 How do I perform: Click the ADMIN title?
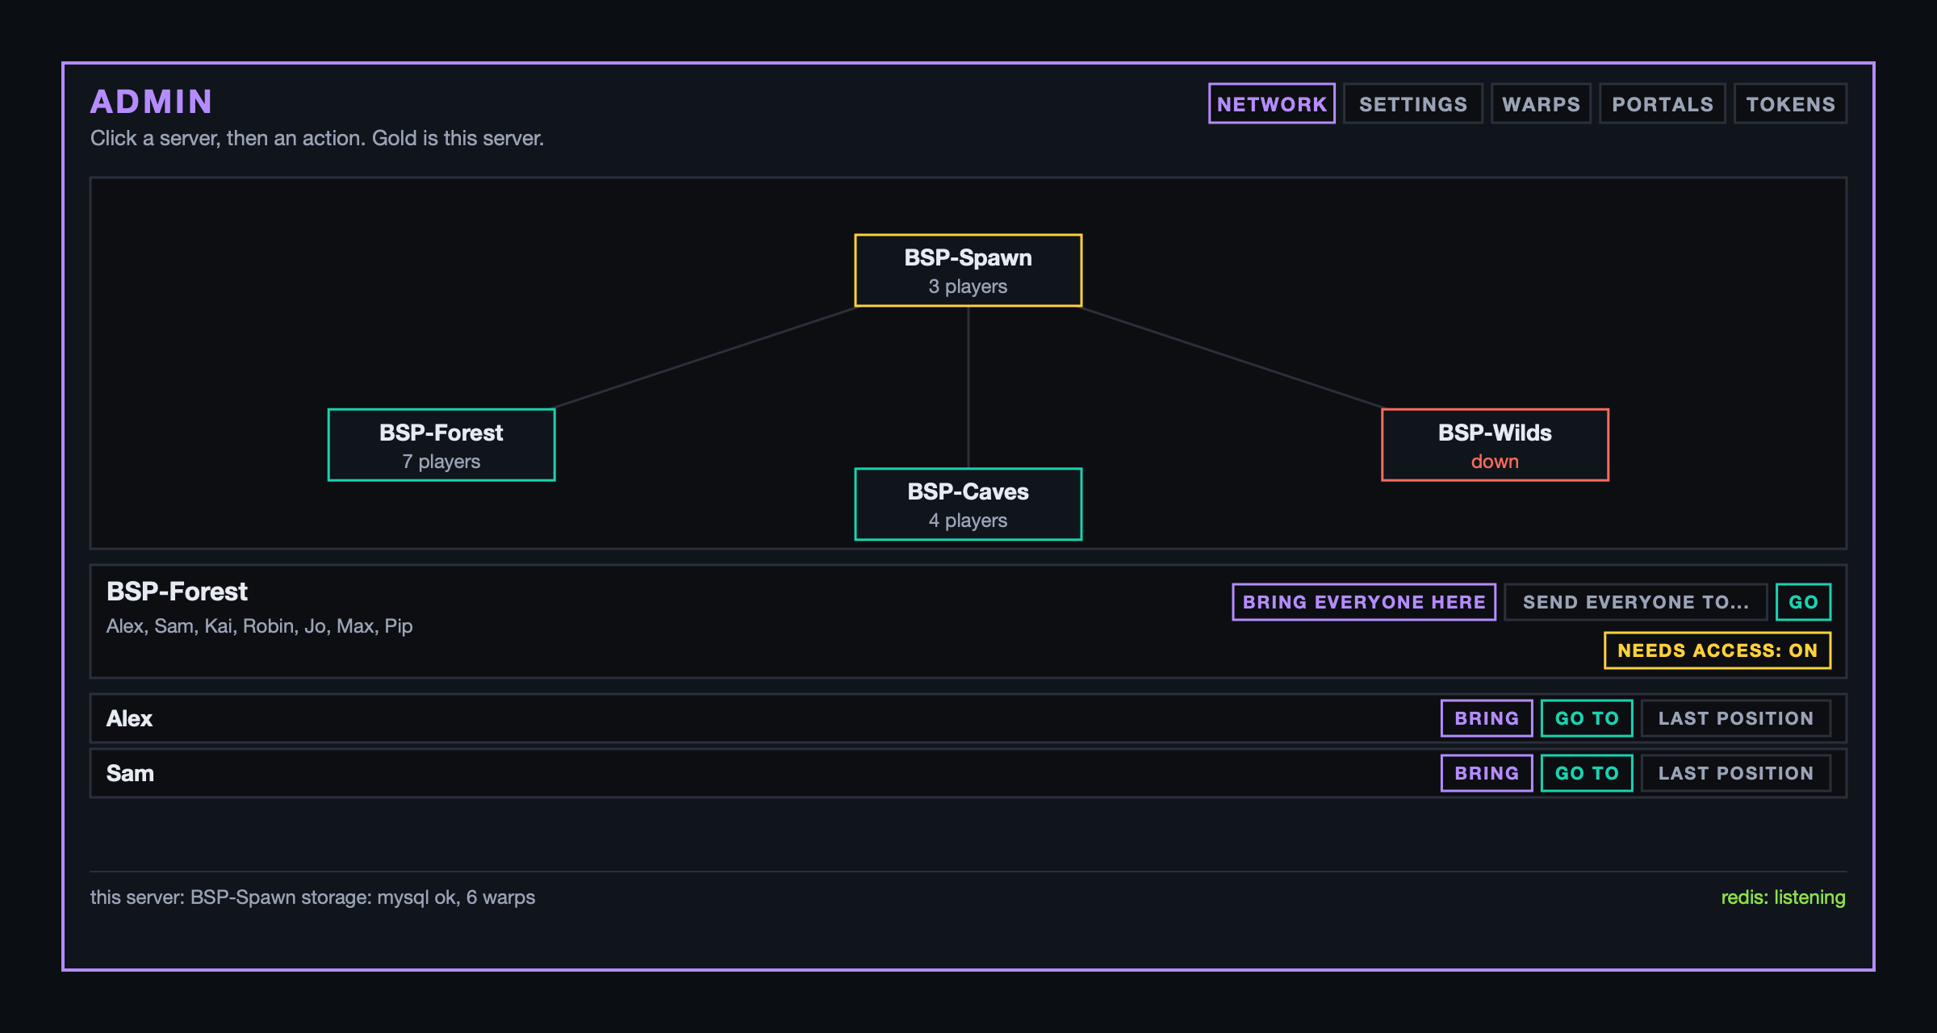152,102
